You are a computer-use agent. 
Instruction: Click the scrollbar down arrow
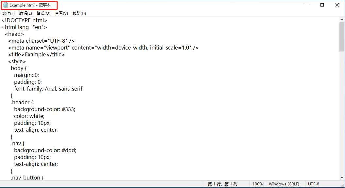342,177
